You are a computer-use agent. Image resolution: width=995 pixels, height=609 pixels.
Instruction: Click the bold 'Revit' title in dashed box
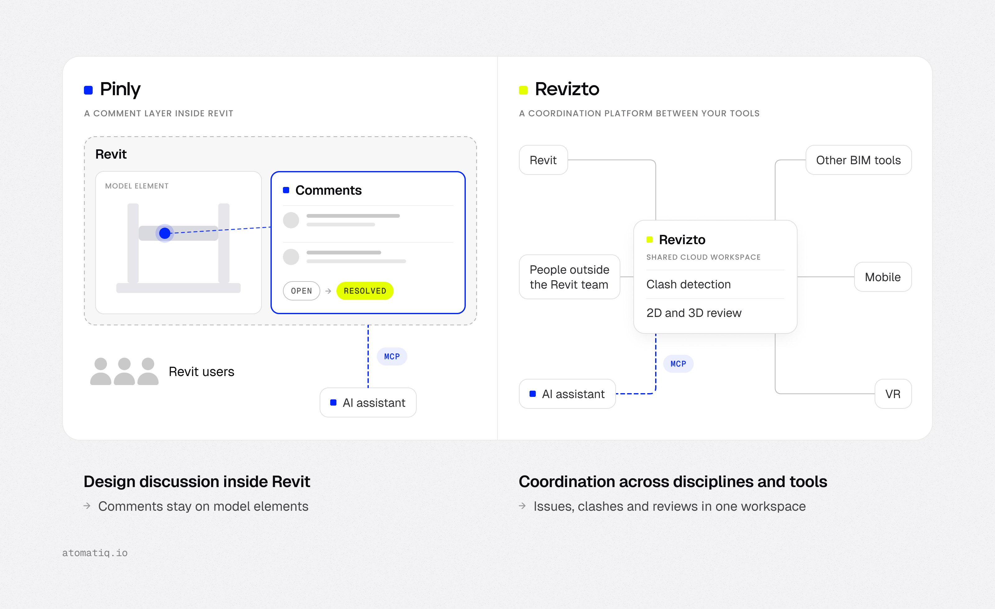click(x=111, y=154)
